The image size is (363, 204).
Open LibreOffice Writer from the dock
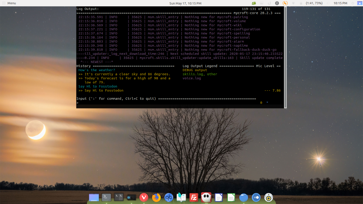219,197
